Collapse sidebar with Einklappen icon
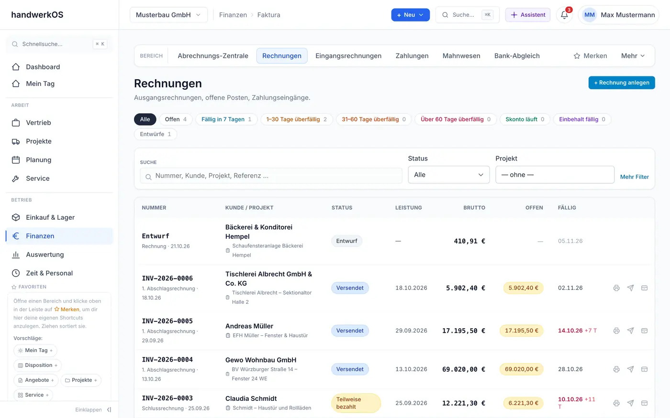Viewport: 670px width, 418px height. (109, 409)
